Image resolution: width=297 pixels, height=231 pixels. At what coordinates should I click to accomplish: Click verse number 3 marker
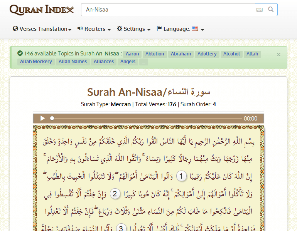pyautogui.click(x=121, y=228)
